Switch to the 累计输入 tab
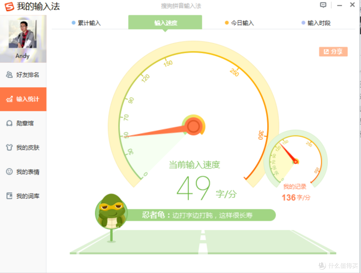Viewport: 361px width, 273px height. (x=86, y=23)
